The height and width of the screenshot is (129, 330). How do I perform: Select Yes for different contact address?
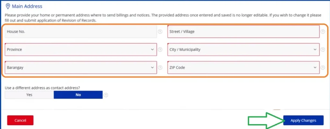tap(29, 95)
